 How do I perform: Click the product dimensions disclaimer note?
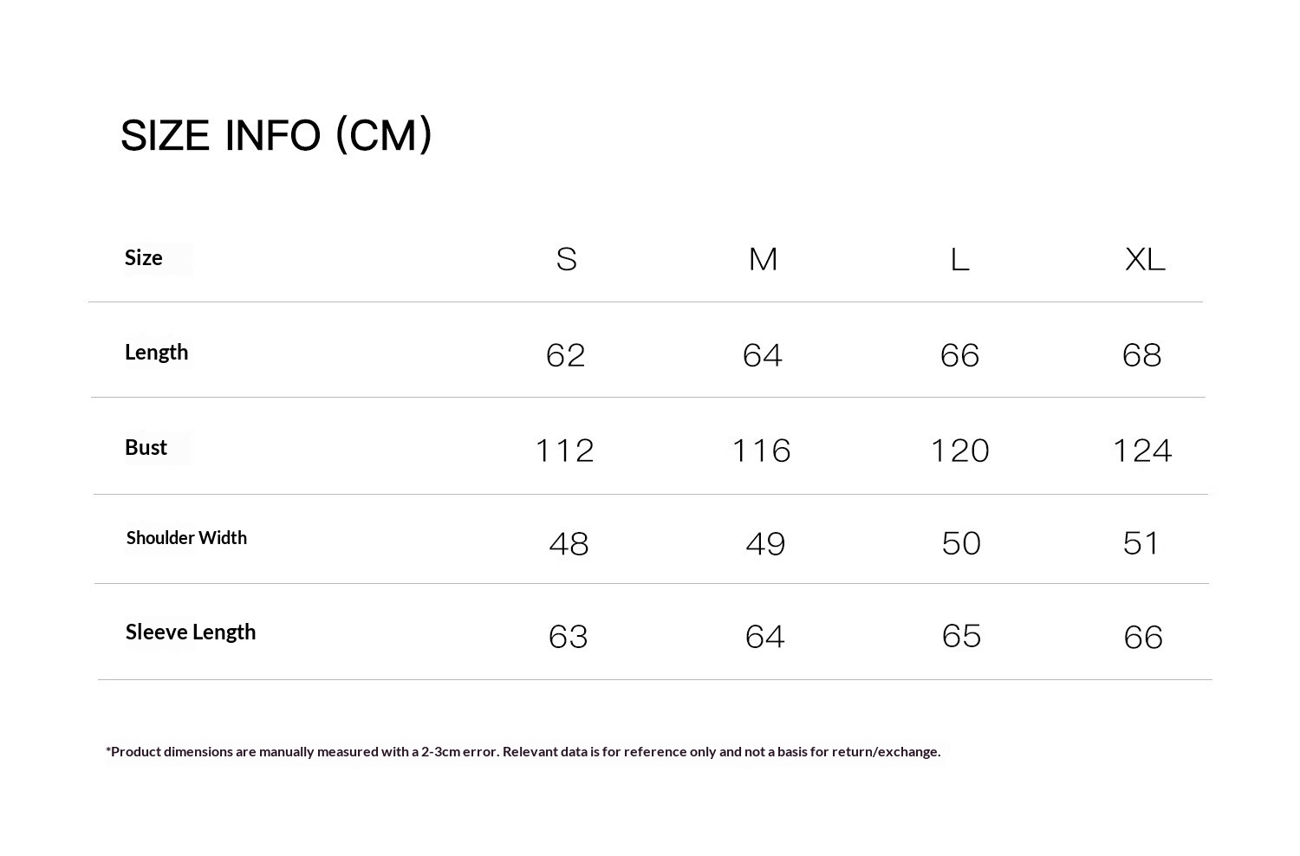[x=523, y=751]
